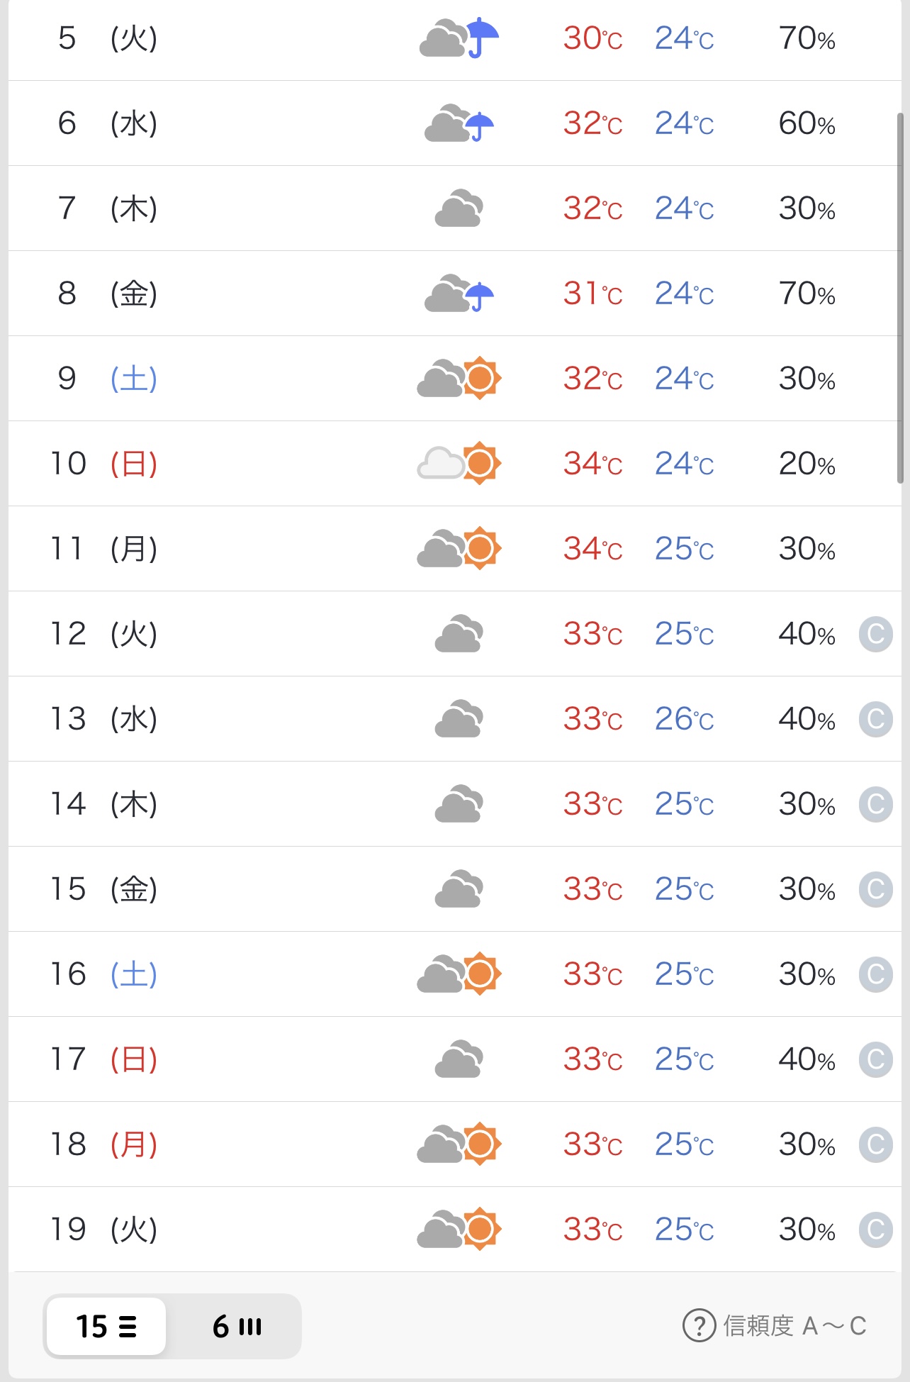Select the day 17 Sunday date label

point(103,1059)
